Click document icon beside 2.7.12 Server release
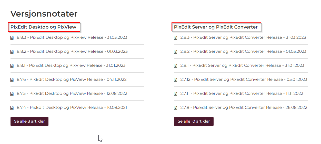321x144 pixels. coord(175,80)
